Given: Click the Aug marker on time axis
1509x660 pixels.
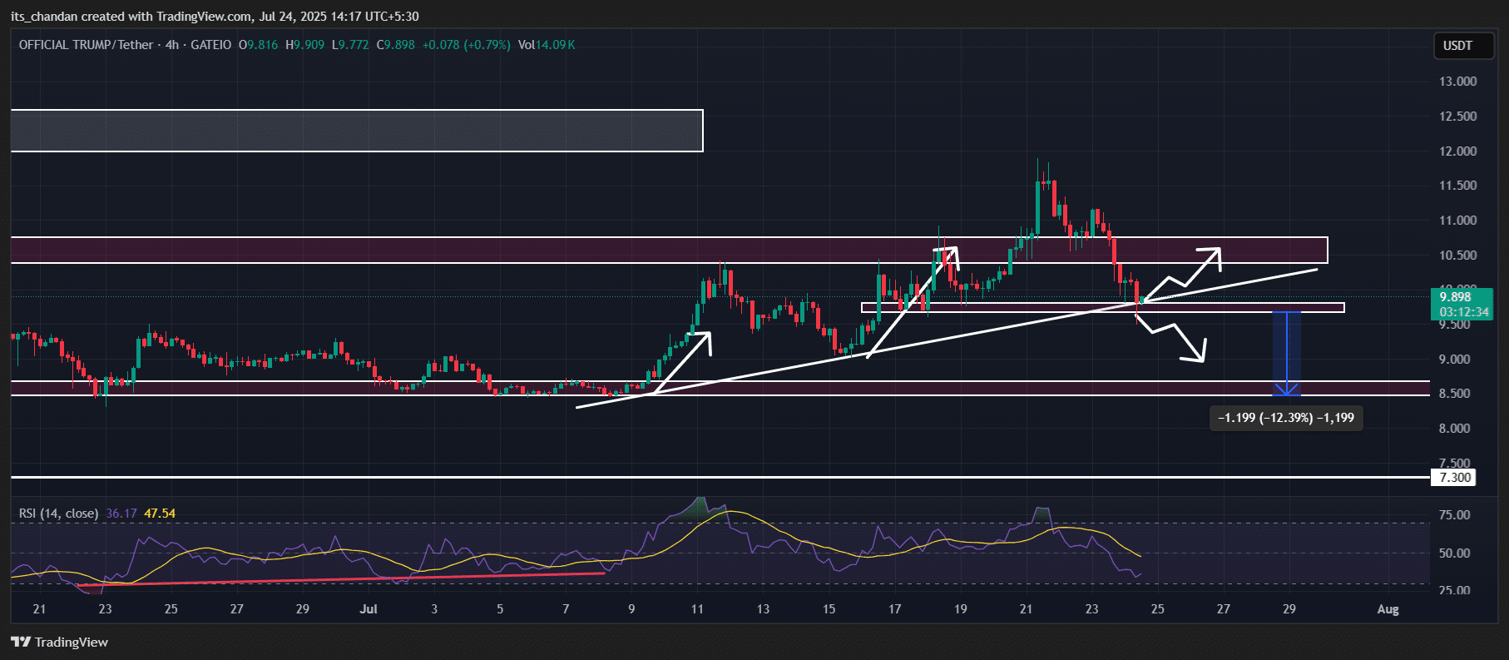Looking at the screenshot, I should (1388, 609).
